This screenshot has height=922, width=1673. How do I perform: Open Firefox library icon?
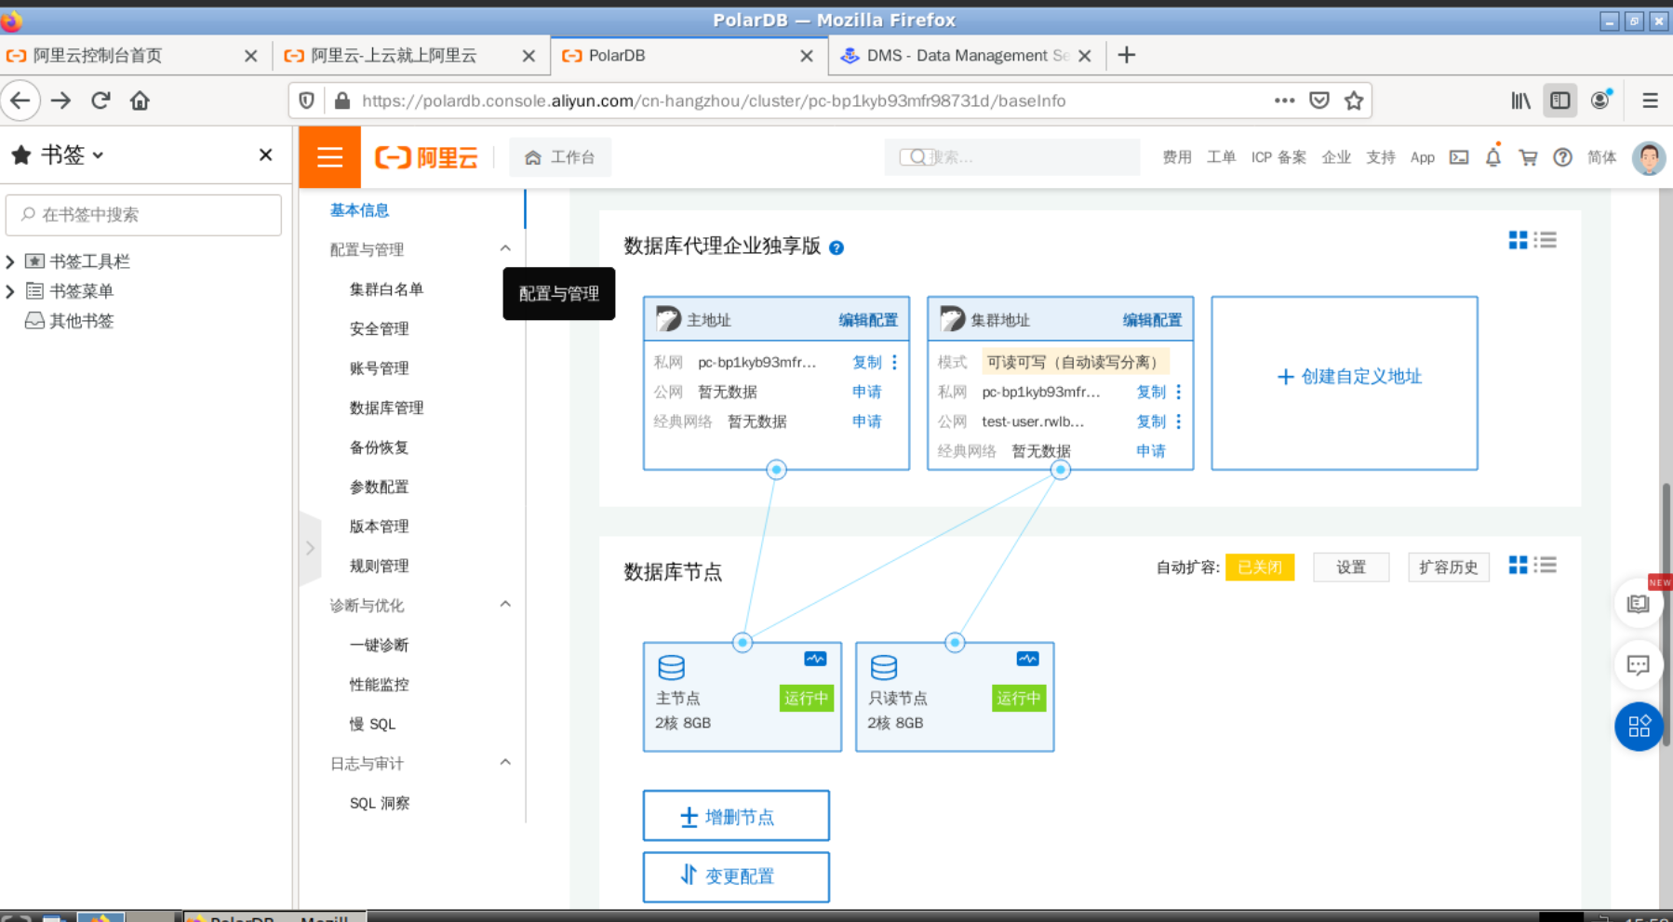pos(1520,100)
